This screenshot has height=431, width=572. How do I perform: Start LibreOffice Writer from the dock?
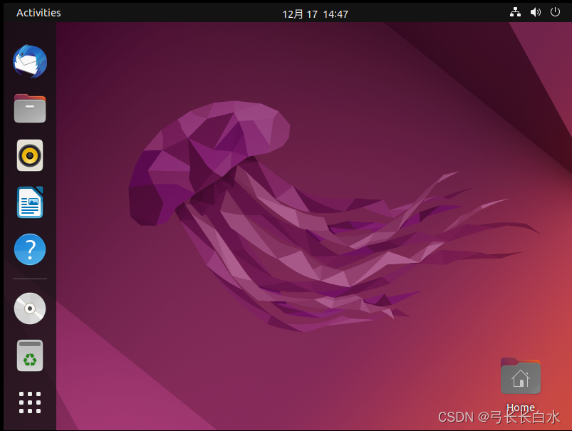tap(30, 202)
